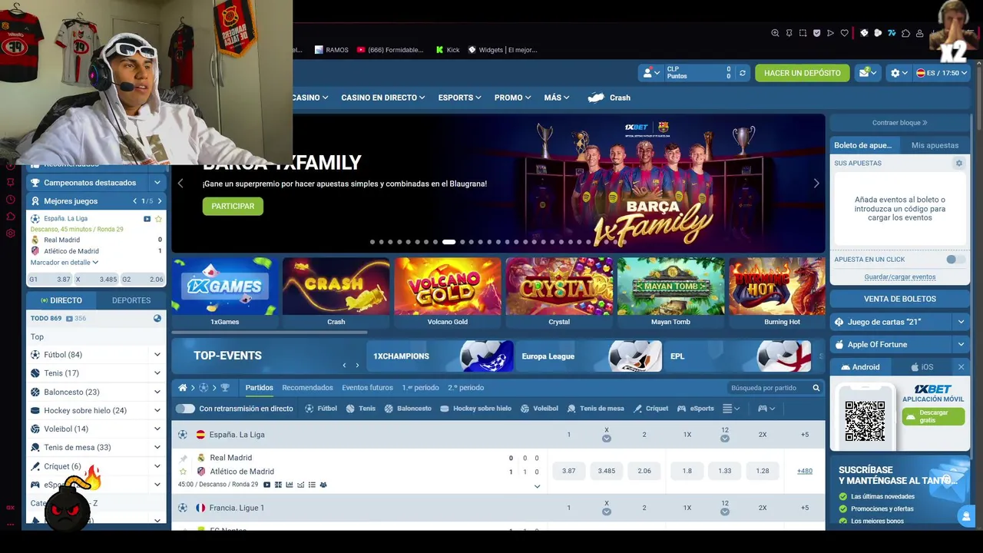The height and width of the screenshot is (553, 983).
Task: Expand Marcador en detalle
Action: click(65, 263)
